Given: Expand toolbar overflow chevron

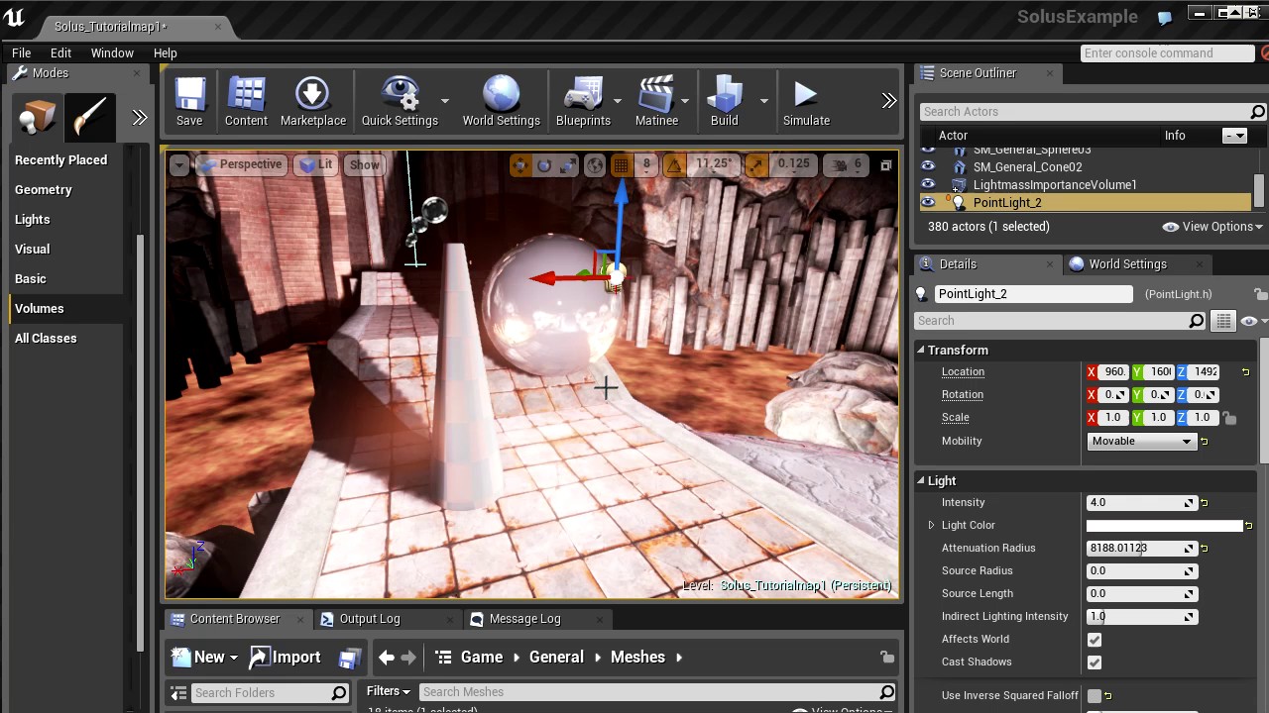Looking at the screenshot, I should click(889, 100).
